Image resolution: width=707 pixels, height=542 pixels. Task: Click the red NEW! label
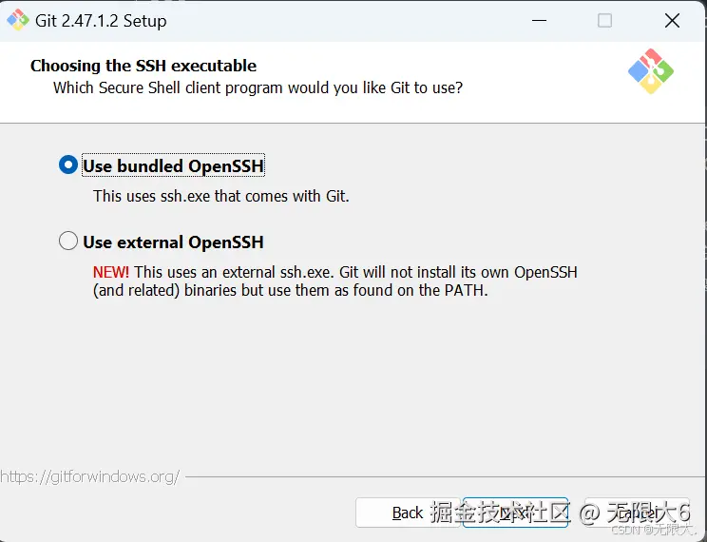click(111, 272)
